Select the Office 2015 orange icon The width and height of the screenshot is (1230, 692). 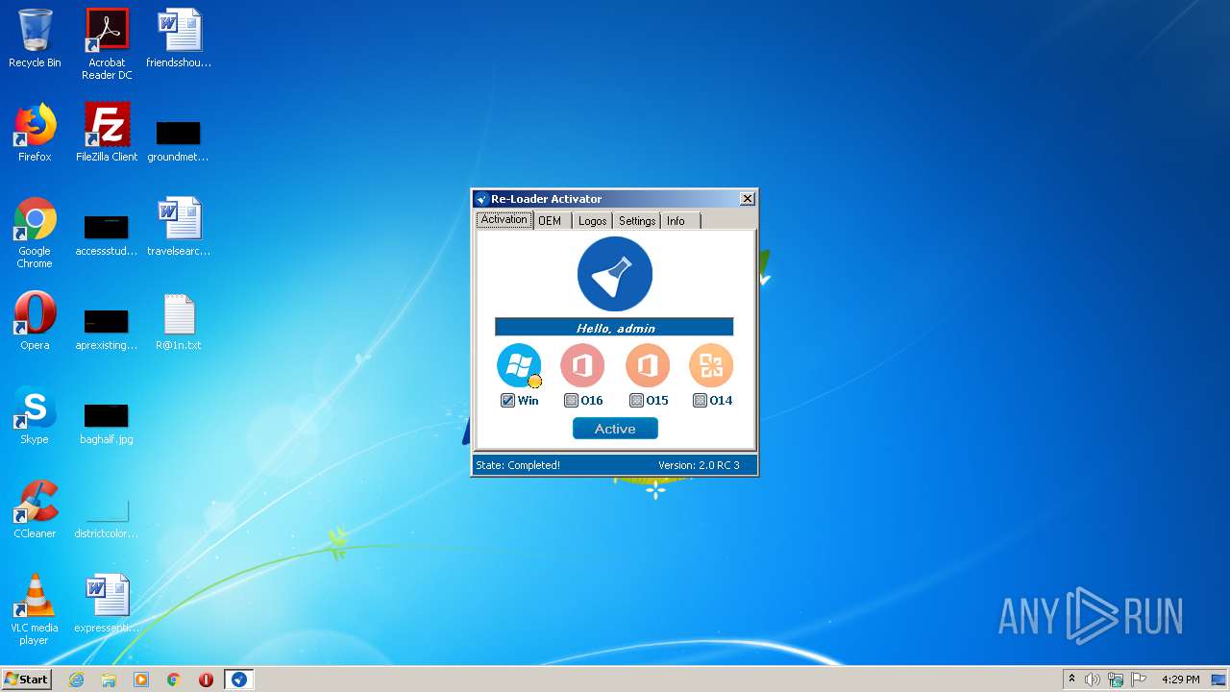coord(648,365)
